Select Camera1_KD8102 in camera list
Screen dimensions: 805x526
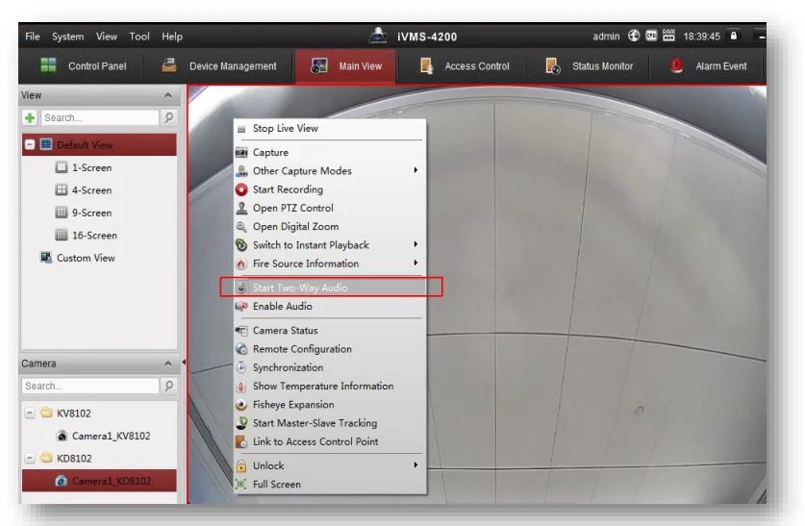click(99, 481)
